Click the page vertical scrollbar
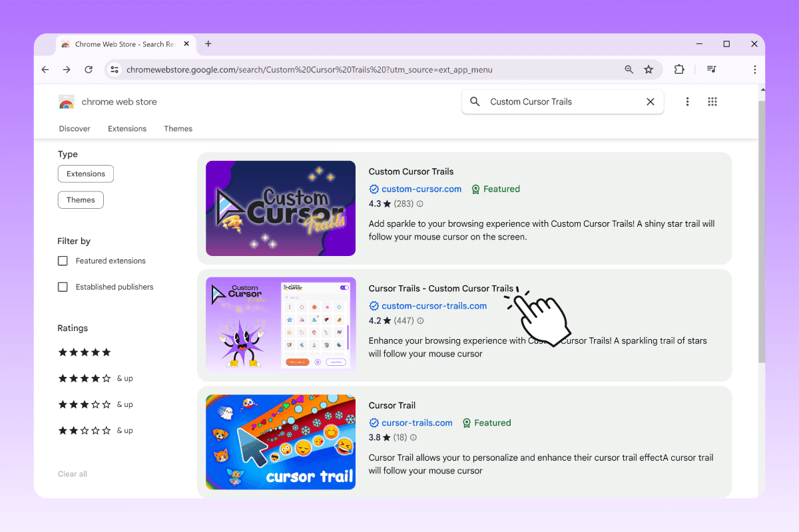Screen dimensions: 799x532 [x=762, y=233]
